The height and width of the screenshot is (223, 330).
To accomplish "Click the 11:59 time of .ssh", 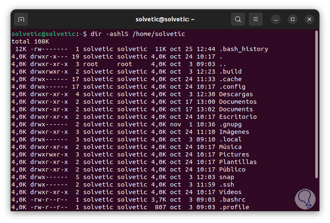I will tap(206, 185).
